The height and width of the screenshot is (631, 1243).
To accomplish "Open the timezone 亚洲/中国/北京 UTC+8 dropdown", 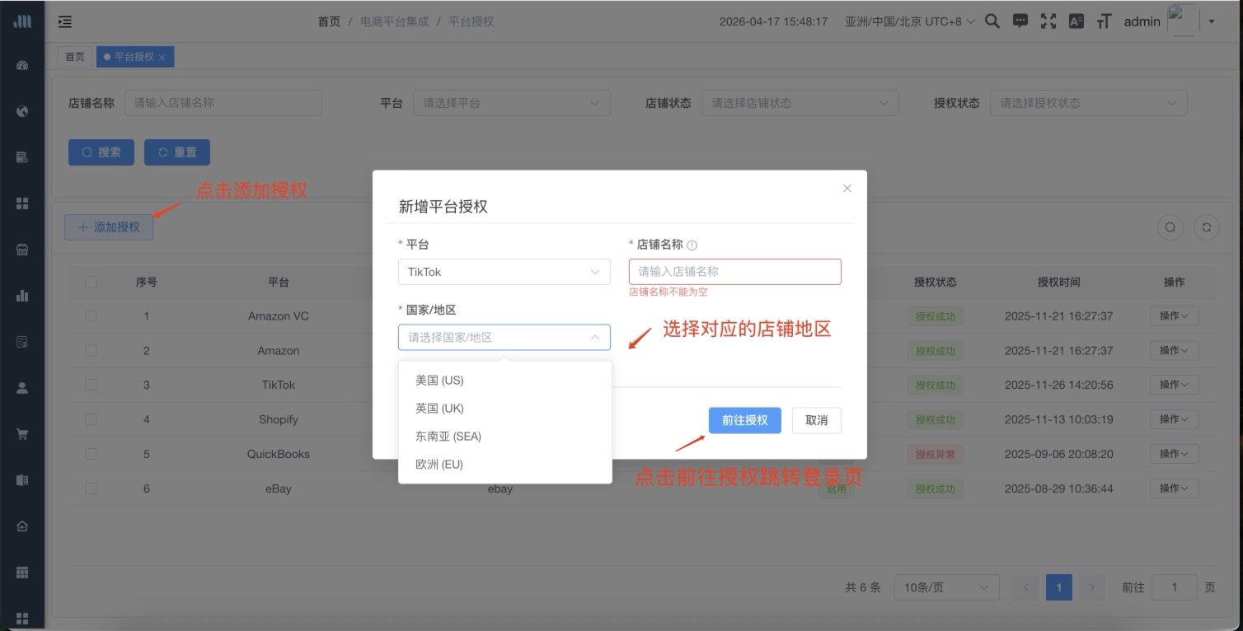I will [910, 21].
